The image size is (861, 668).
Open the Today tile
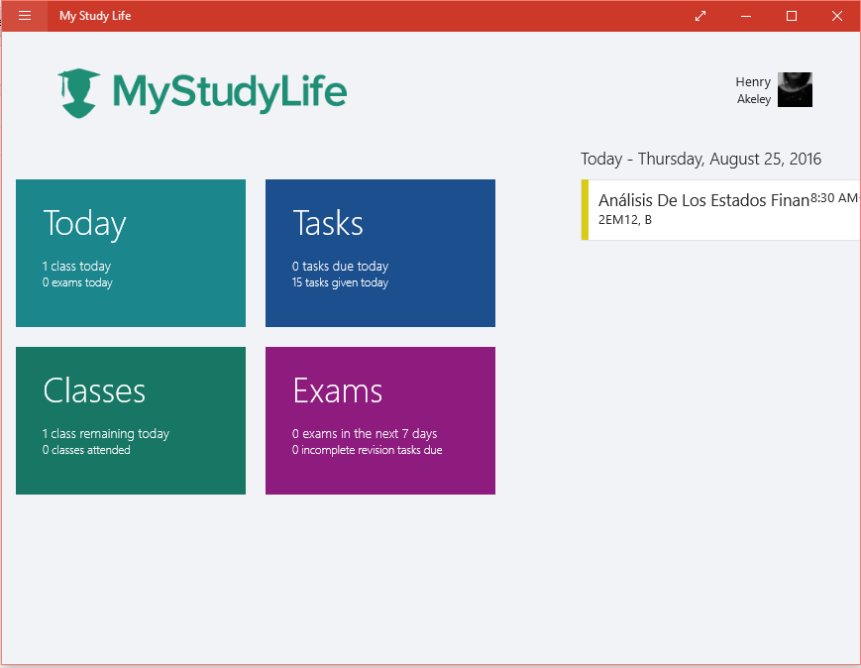tap(130, 253)
